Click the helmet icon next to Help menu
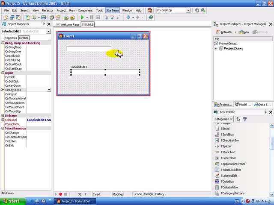Image resolution: width=274 pixels, height=205 pixels. tap(150, 10)
